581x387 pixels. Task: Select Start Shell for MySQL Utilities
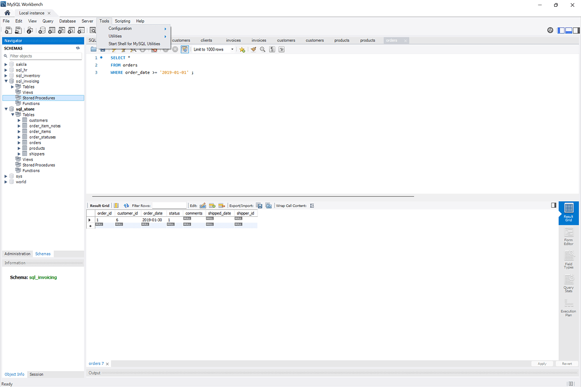(136, 44)
